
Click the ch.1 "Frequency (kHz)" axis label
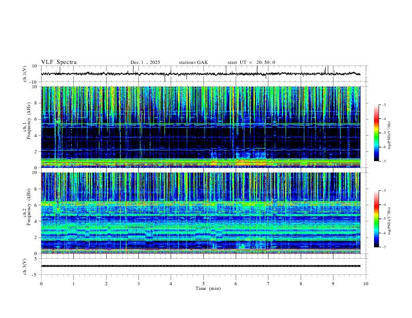click(29, 120)
